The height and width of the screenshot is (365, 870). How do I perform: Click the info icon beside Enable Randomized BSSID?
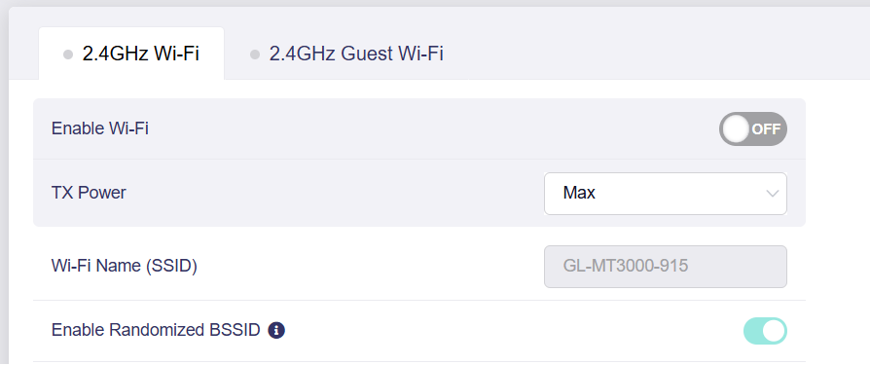point(276,331)
